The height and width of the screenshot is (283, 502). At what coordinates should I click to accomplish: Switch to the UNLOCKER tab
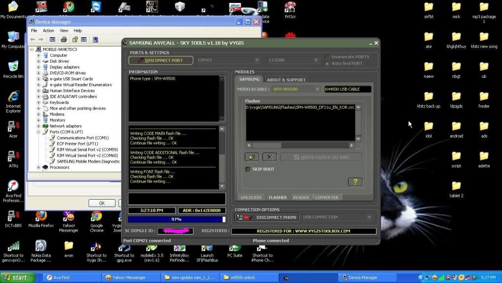tap(251, 197)
